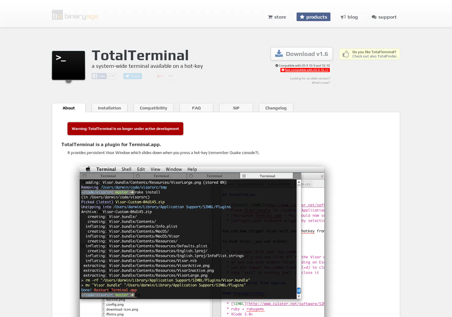Open the products menu
The image size is (452, 317).
[313, 17]
